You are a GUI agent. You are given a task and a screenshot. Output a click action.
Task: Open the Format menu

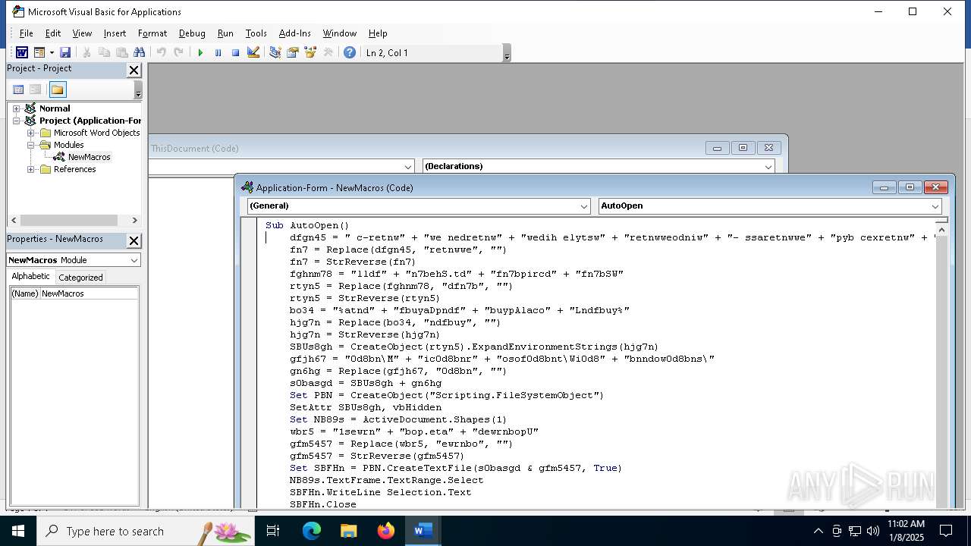[x=152, y=33]
